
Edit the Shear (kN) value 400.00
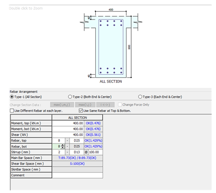(68, 135)
